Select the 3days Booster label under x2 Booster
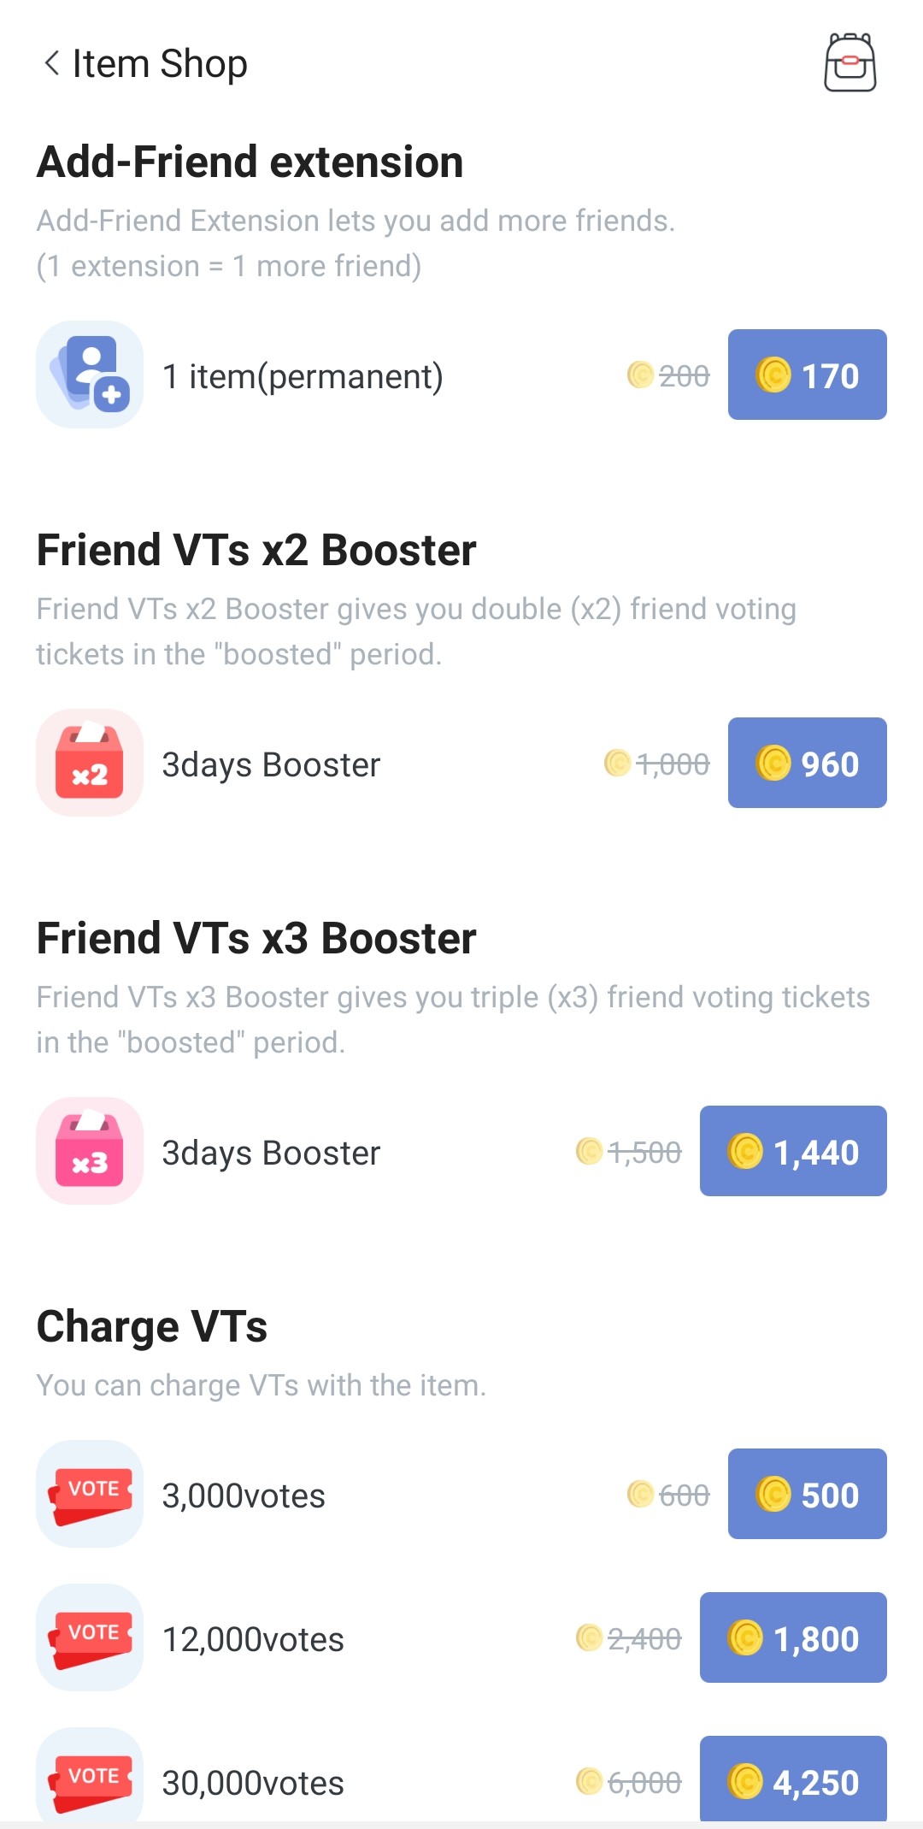 coord(271,764)
